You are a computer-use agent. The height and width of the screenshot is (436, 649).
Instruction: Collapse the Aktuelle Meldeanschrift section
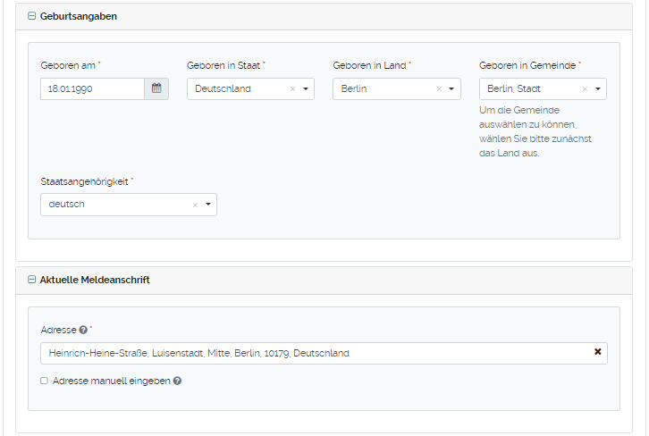coord(32,280)
